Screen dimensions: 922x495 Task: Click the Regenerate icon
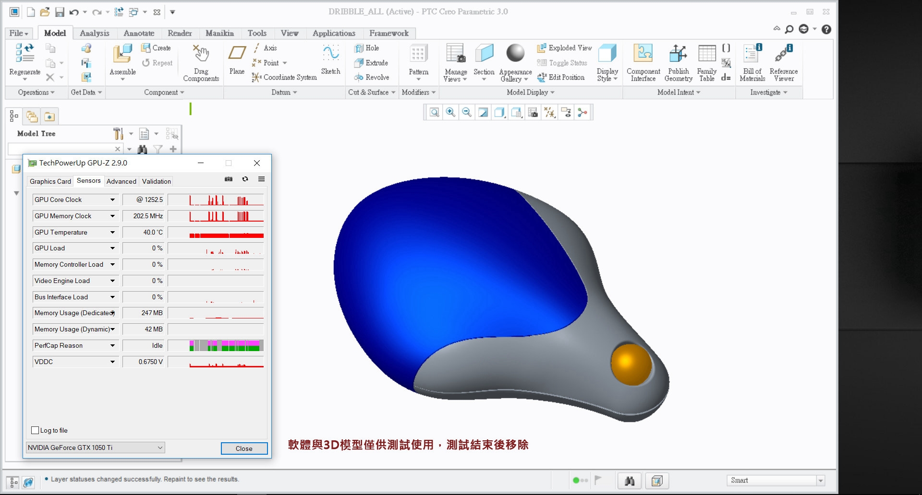(24, 53)
